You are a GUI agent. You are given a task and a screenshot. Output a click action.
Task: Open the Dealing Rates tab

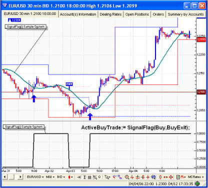[x=110, y=14]
